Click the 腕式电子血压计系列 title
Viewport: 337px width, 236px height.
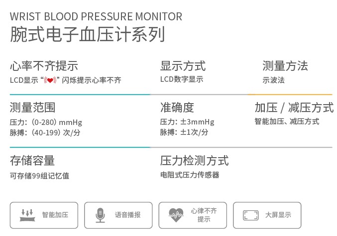[88, 34]
